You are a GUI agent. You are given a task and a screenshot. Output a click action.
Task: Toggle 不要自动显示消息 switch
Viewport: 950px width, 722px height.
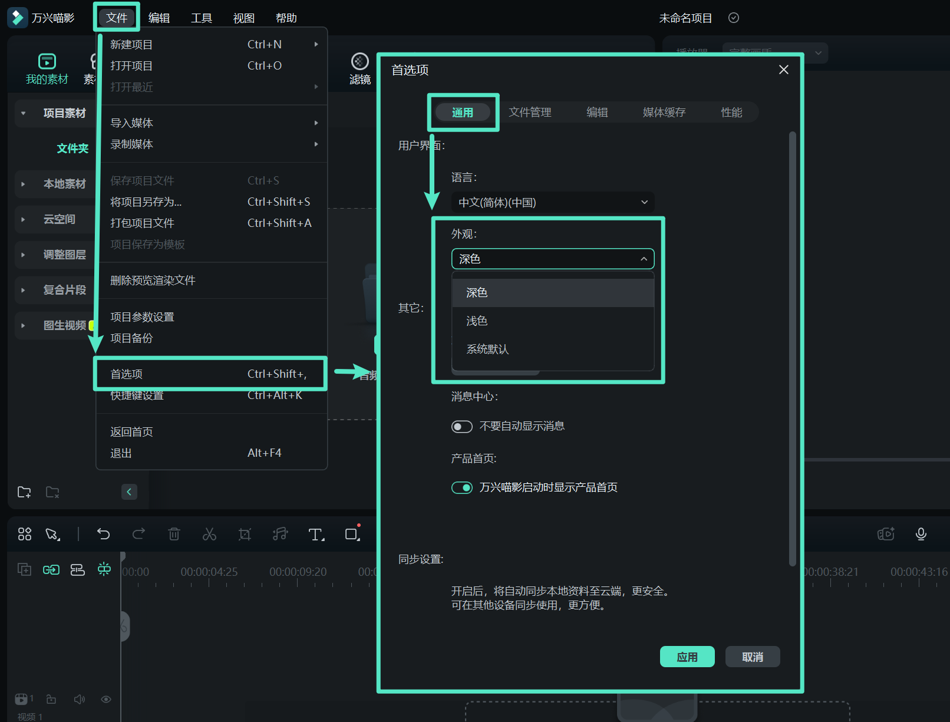pyautogui.click(x=462, y=426)
